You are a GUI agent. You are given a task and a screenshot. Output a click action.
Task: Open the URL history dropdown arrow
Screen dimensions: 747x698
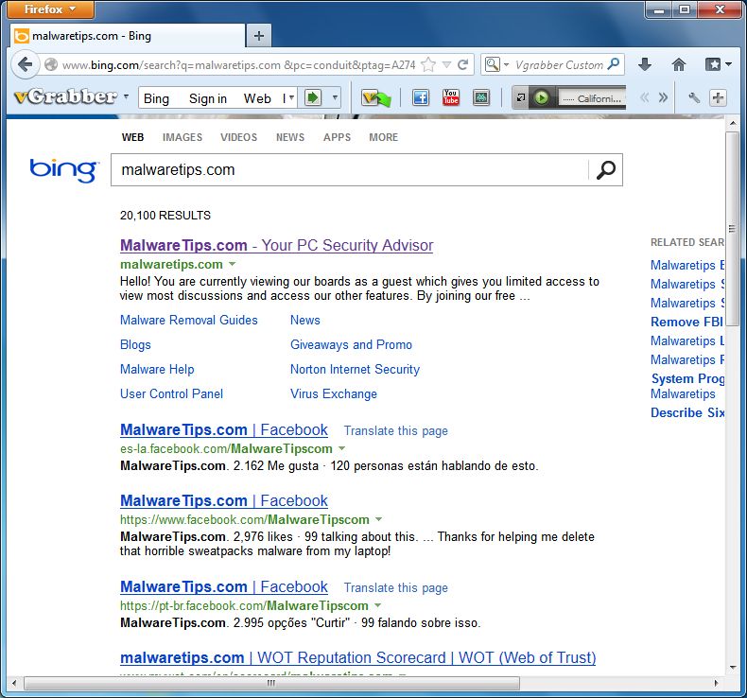coord(446,65)
